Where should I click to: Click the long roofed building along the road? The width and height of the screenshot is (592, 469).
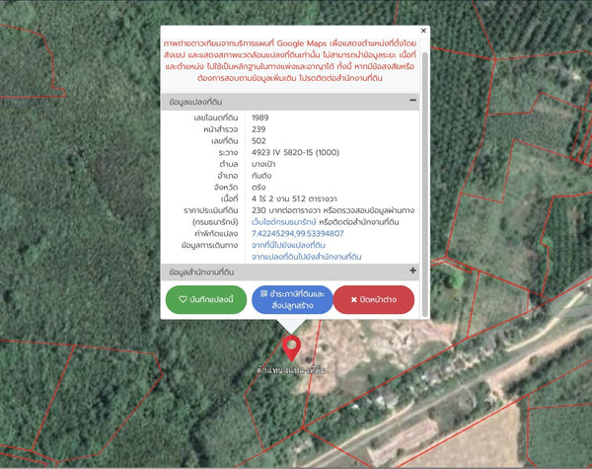pyautogui.click(x=404, y=441)
